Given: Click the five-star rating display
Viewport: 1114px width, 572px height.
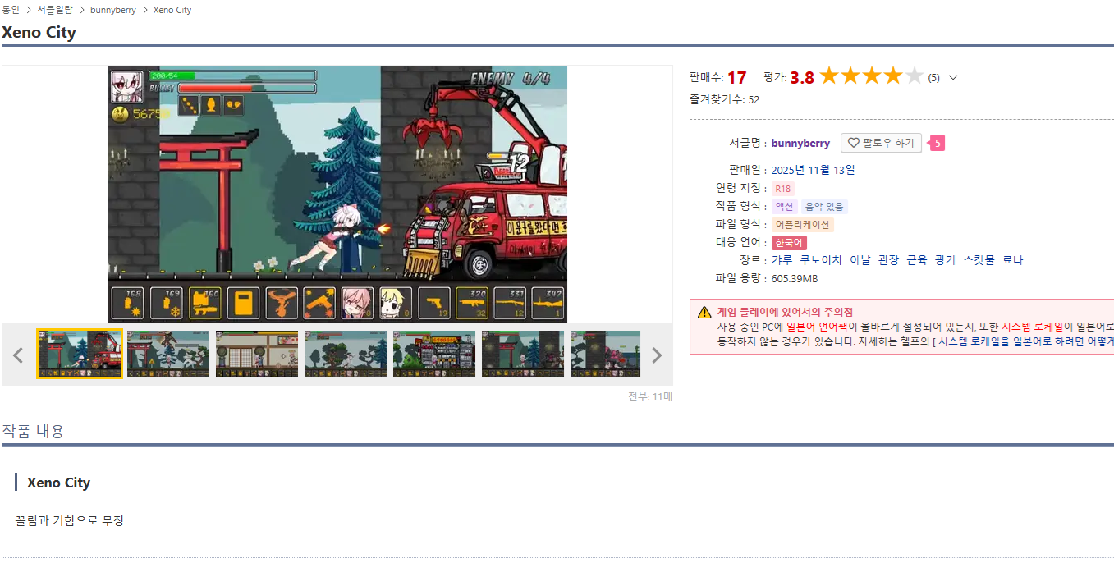Looking at the screenshot, I should pos(872,76).
